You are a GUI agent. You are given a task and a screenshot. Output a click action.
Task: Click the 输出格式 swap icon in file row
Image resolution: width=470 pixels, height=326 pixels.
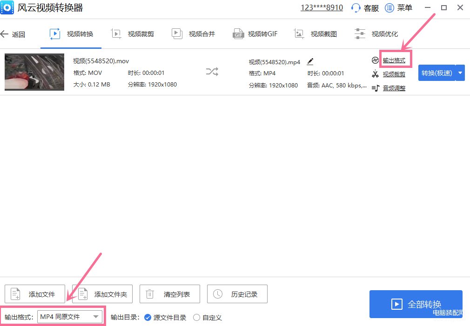click(x=375, y=60)
